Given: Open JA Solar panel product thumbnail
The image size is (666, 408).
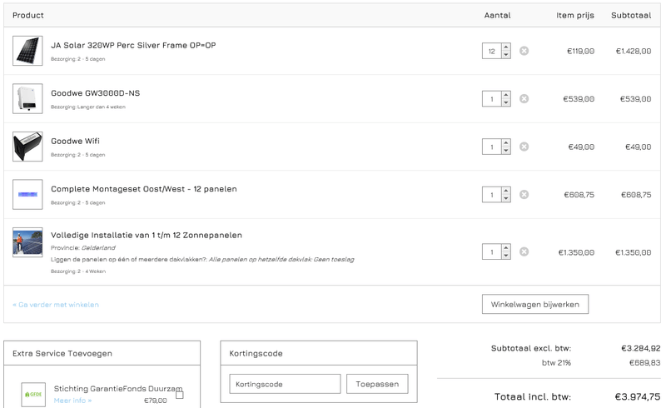Looking at the screenshot, I should click(27, 51).
